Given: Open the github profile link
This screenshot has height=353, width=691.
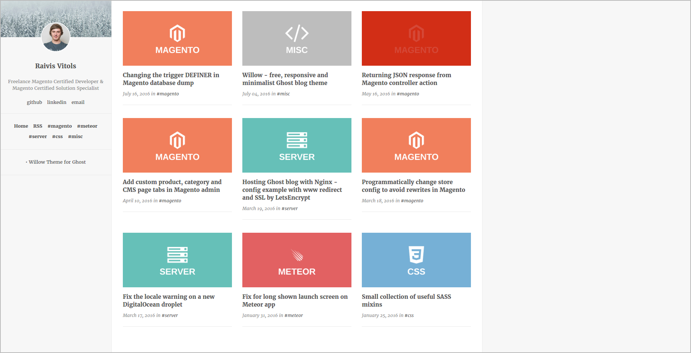Looking at the screenshot, I should 35,102.
